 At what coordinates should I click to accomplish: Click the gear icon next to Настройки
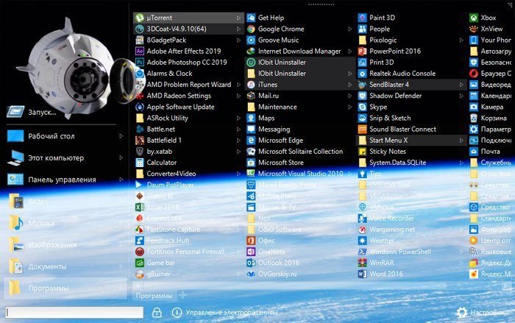tap(462, 312)
